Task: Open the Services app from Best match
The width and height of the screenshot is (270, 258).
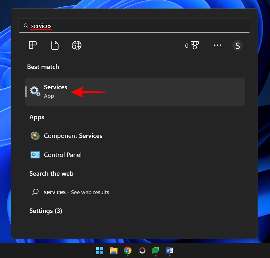Action: 55,91
